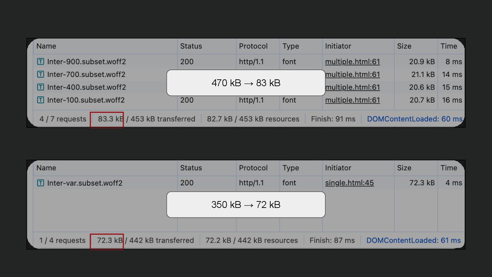This screenshot has height=277, width=492.
Task: Sort top table by Time column header
Action: [449, 46]
